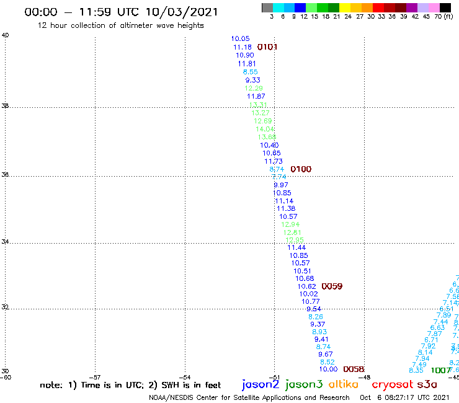Image resolution: width=459 pixels, height=403 pixels.
Task: Click the wave height value 9.97
Action: 281,185
